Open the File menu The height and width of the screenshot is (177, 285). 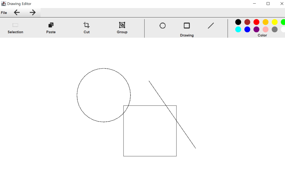coord(4,13)
